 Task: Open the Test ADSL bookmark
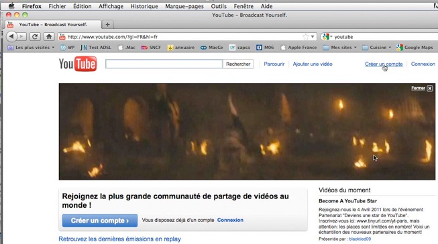coord(96,48)
